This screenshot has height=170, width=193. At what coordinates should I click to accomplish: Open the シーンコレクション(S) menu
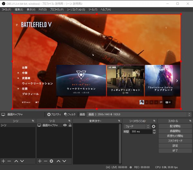click(x=76, y=10)
